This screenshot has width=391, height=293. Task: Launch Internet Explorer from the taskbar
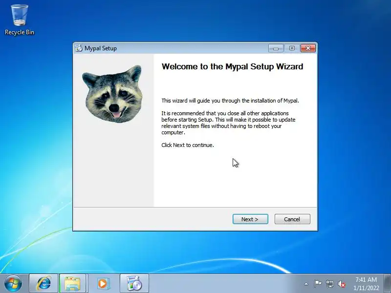coord(43,284)
